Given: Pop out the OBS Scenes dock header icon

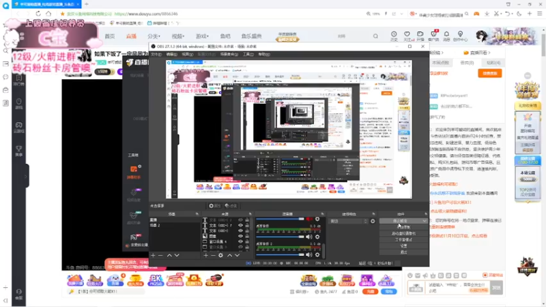Looking at the screenshot, I should coord(197,214).
